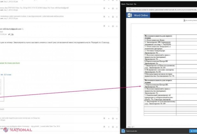Star the May 1, 2013 3:10 pm email
This screenshot has width=197, height=134.
point(109,17)
